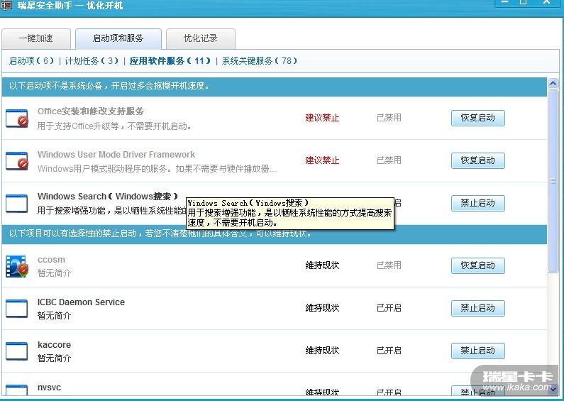The height and width of the screenshot is (401, 564).
Task: Click the ccosm service icon
Action: coord(17,265)
